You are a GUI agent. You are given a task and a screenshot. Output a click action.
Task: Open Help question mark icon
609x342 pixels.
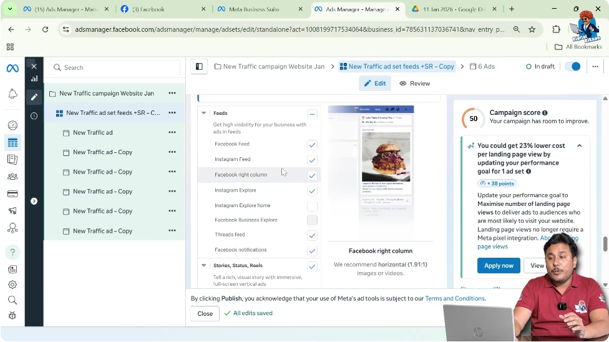pos(12,252)
